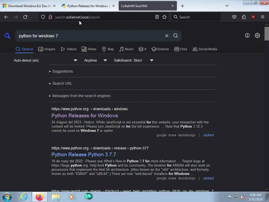Focus the python for windows 7 search box
Image resolution: width=269 pixels, height=202 pixels.
coord(90,36)
